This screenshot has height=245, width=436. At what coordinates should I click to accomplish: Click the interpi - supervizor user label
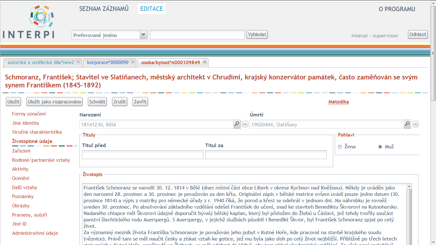pos(375,36)
